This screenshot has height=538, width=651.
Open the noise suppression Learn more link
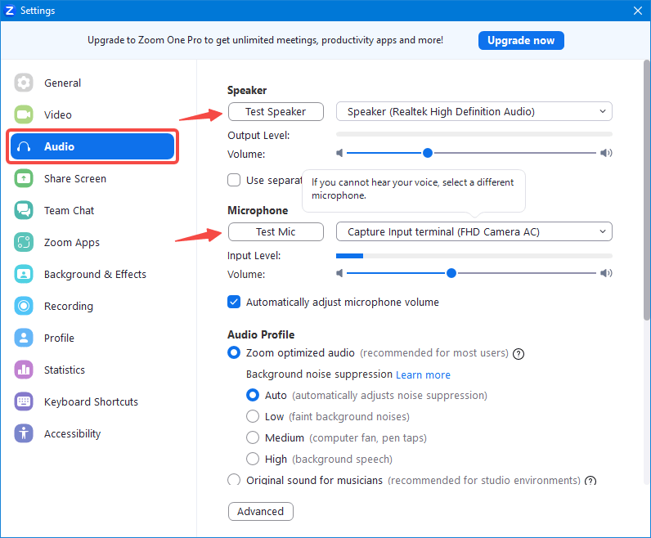click(x=423, y=374)
